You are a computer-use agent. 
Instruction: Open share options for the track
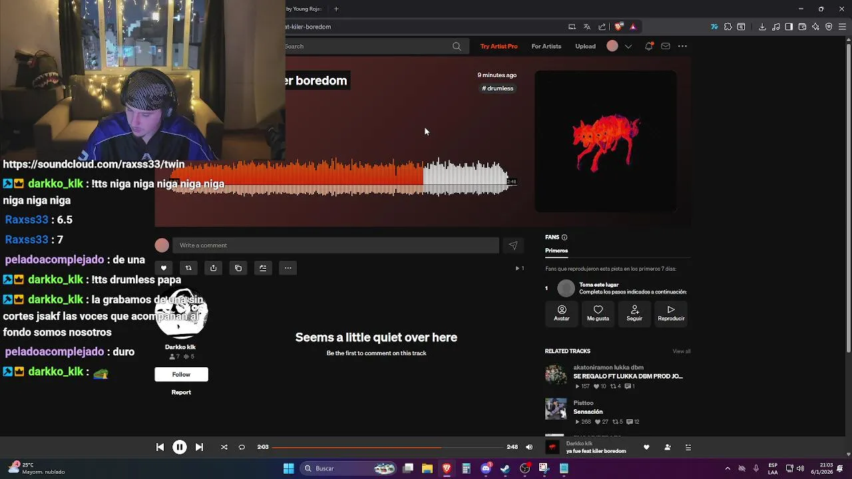(x=213, y=268)
